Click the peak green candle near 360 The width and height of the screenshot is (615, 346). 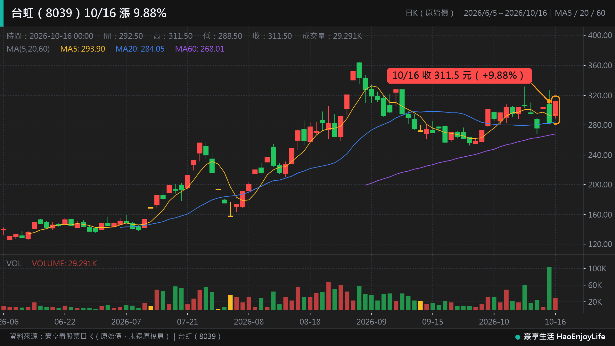click(359, 70)
